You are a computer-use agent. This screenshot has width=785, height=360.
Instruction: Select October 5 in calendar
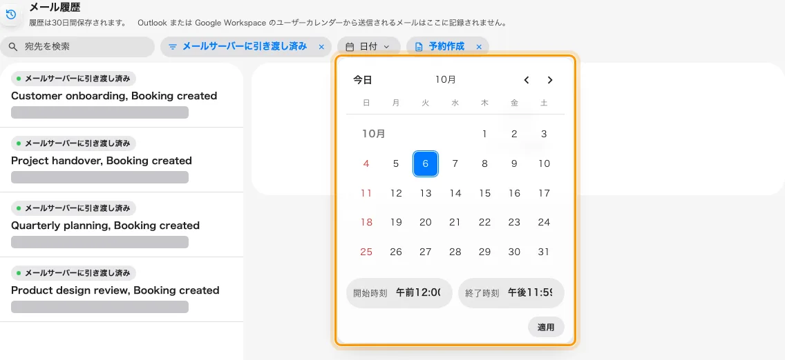(x=396, y=163)
